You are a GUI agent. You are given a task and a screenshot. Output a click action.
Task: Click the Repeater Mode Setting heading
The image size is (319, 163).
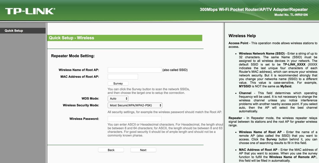pyautogui.click(x=73, y=56)
